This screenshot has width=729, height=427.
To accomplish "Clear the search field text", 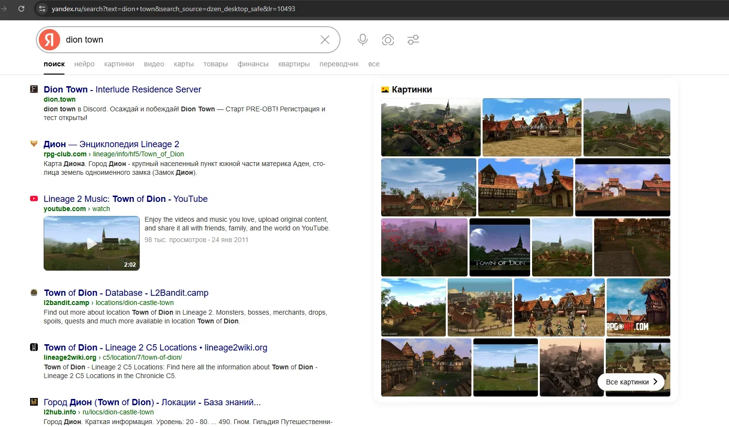I will point(325,40).
